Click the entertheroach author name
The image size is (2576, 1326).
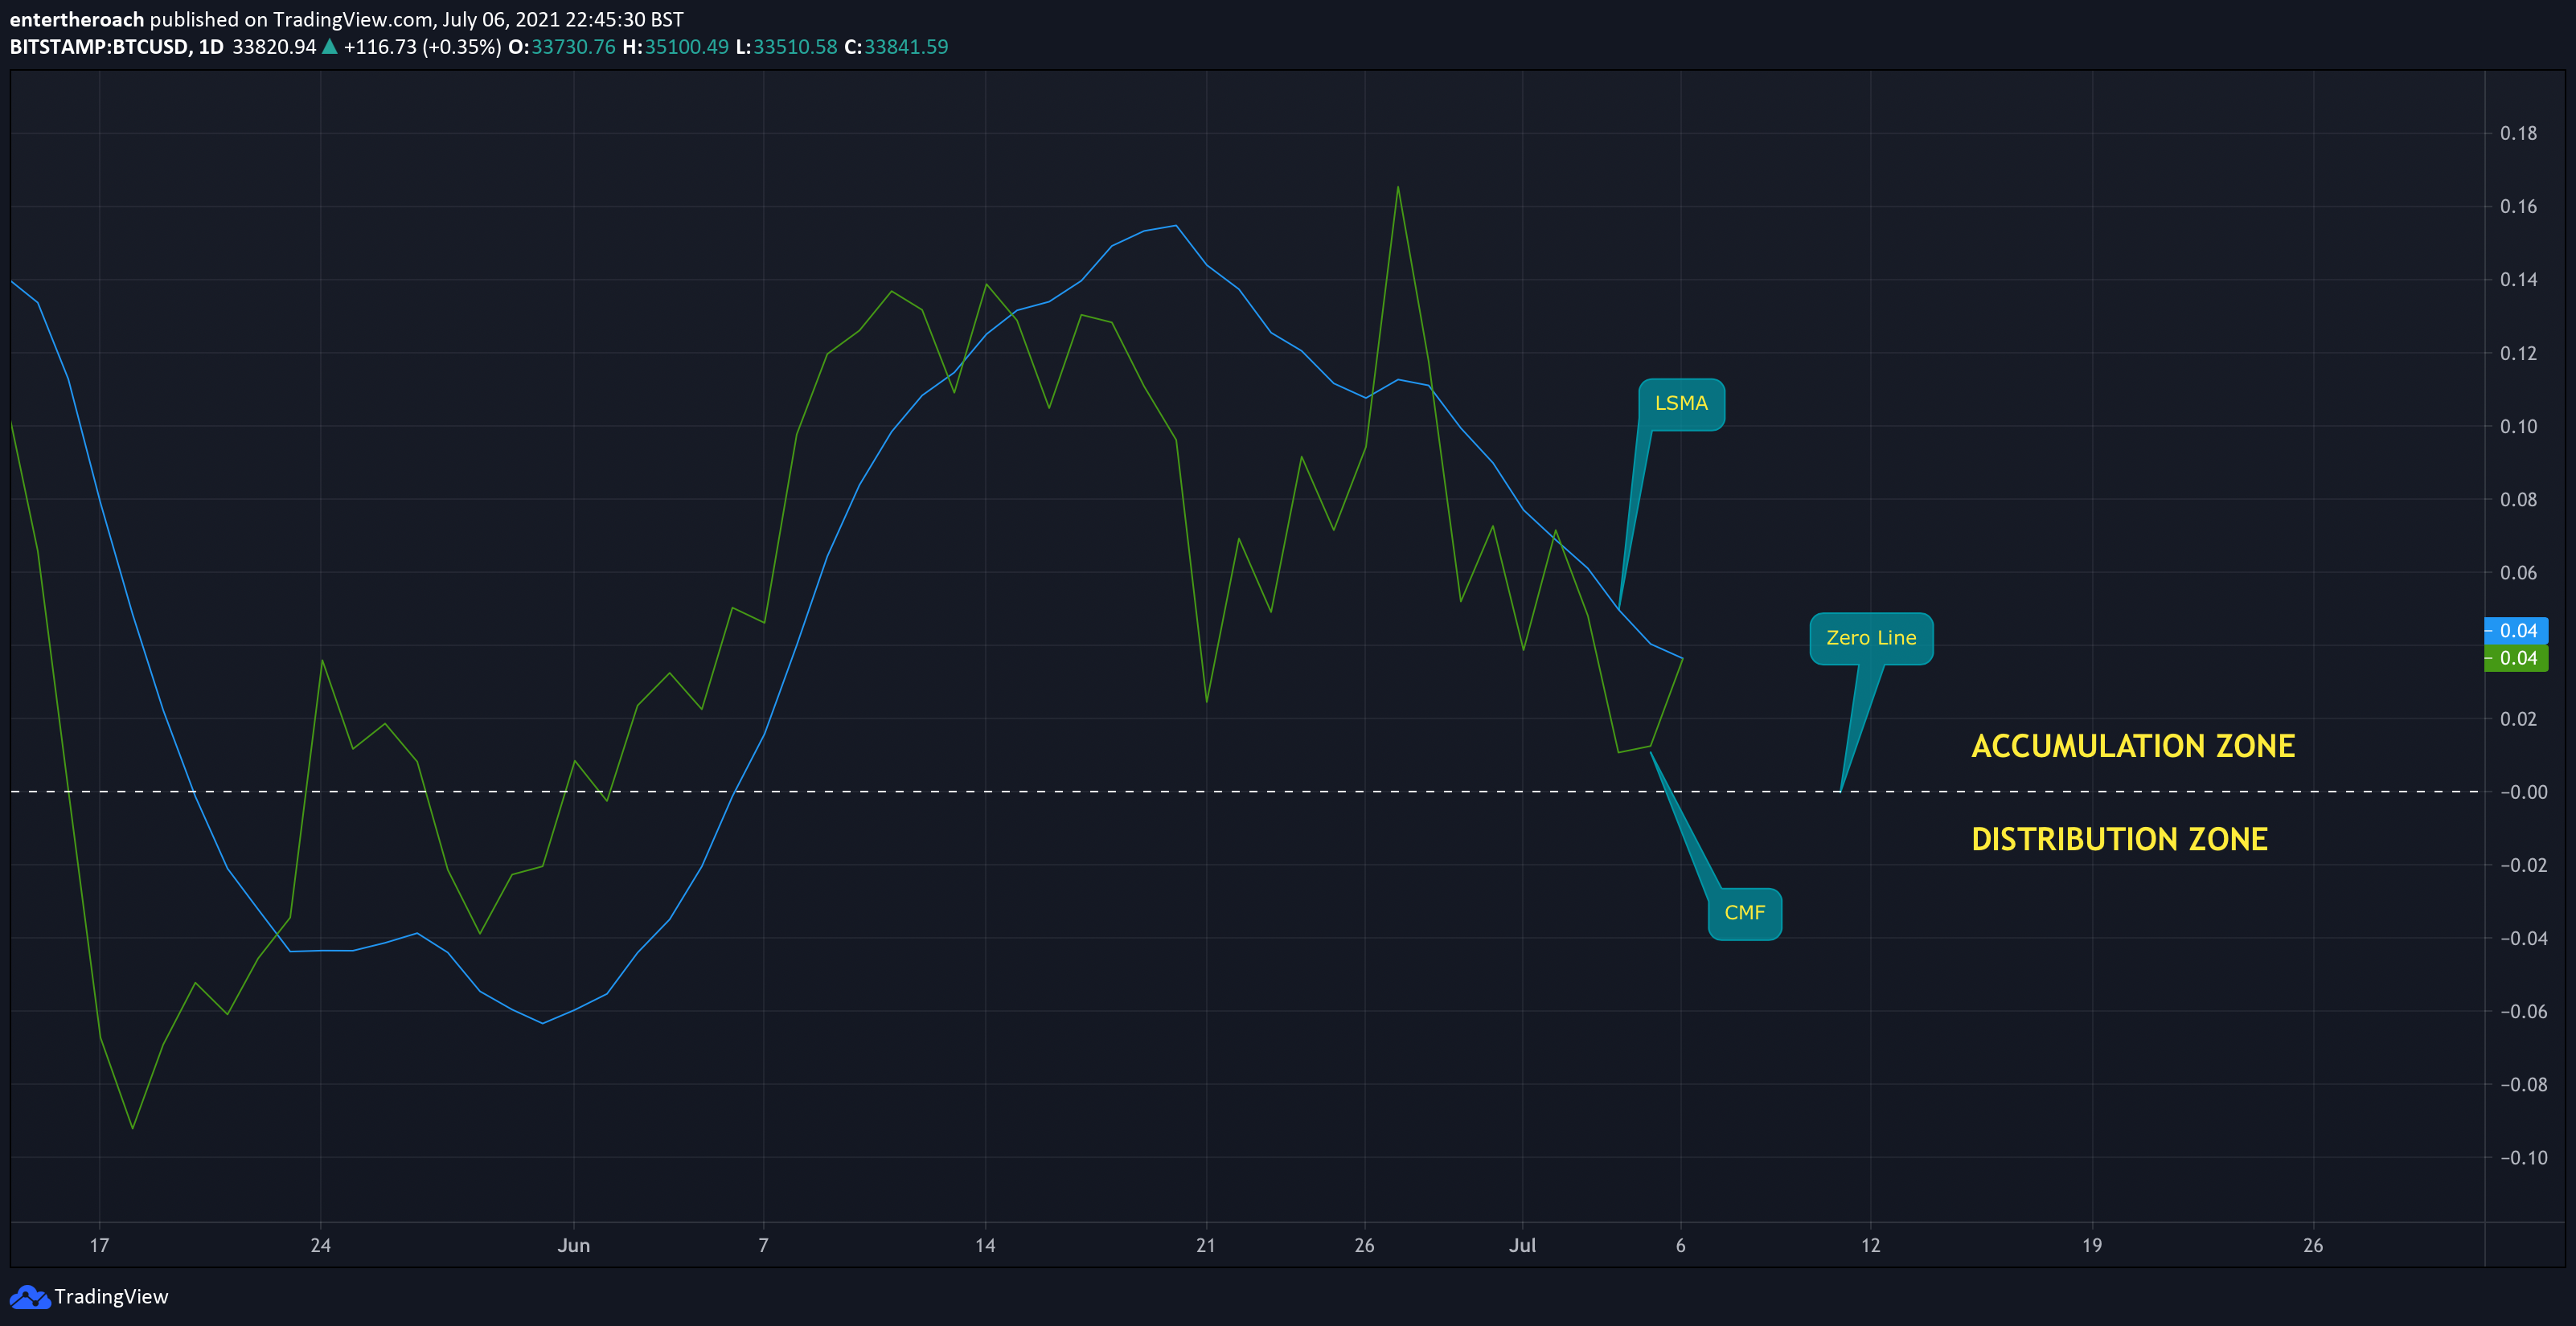tap(77, 19)
